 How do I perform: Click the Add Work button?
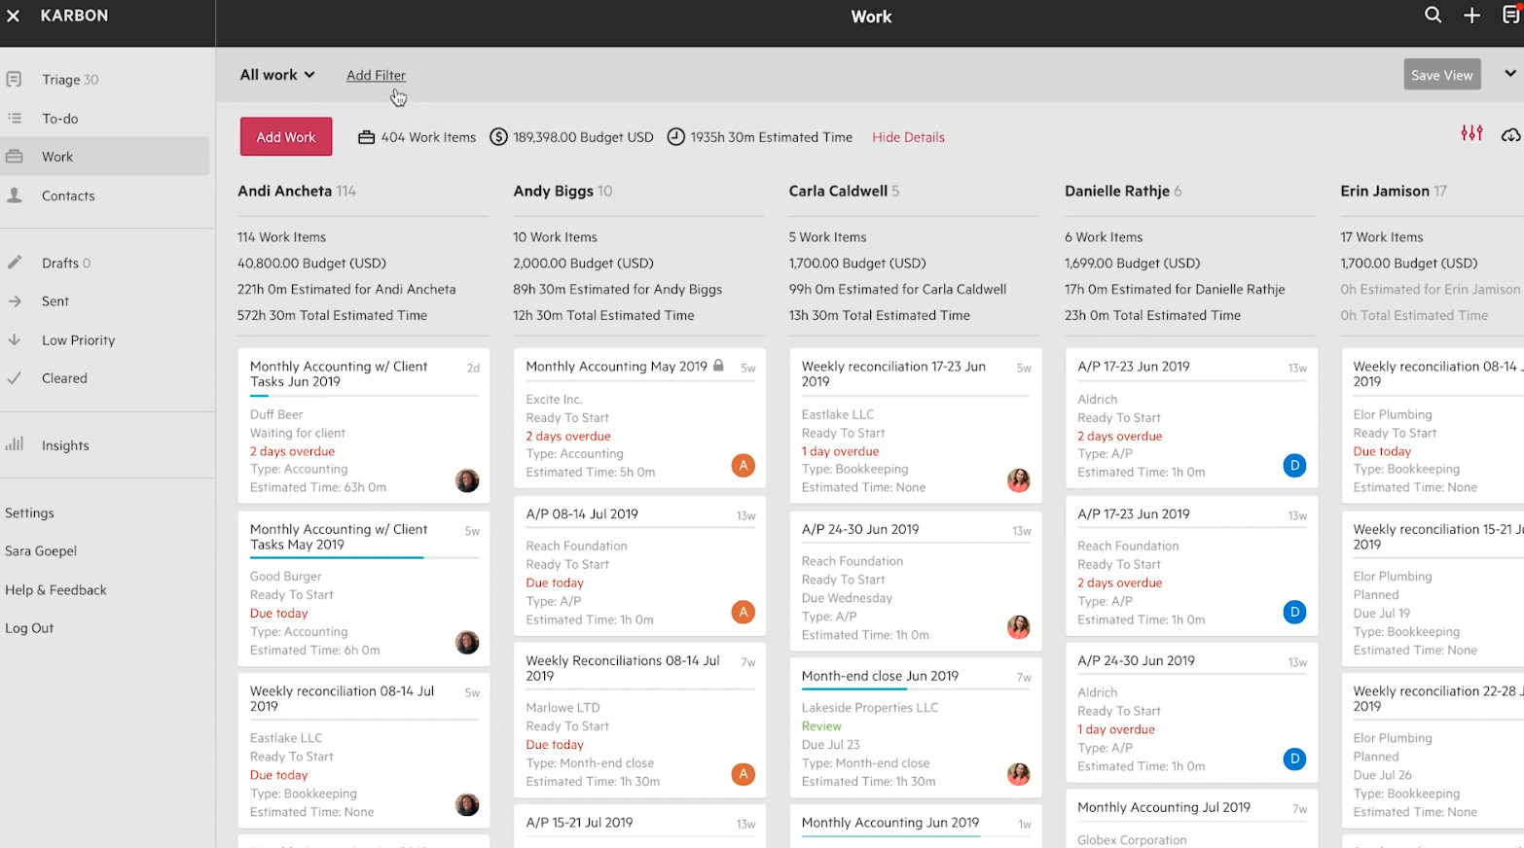(285, 136)
